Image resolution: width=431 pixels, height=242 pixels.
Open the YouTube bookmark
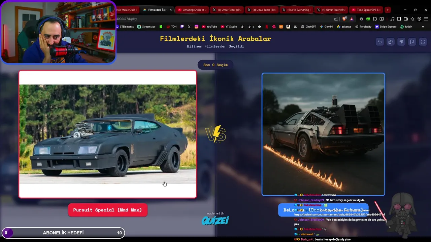pyautogui.click(x=209, y=27)
